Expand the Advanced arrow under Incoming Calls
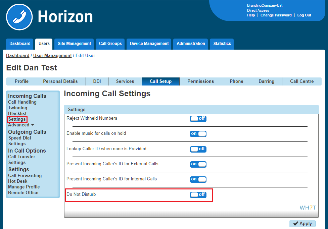This screenshot has width=328, height=229. coord(33,125)
